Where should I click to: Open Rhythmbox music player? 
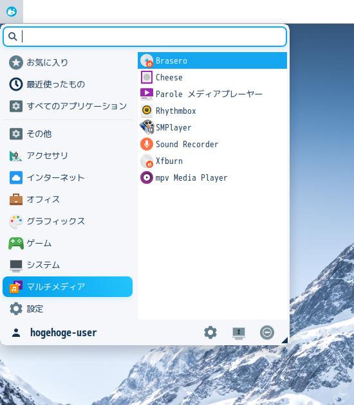coord(212,111)
